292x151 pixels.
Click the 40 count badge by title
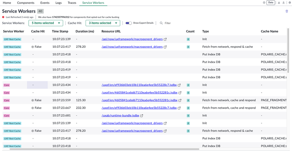coord(40,11)
